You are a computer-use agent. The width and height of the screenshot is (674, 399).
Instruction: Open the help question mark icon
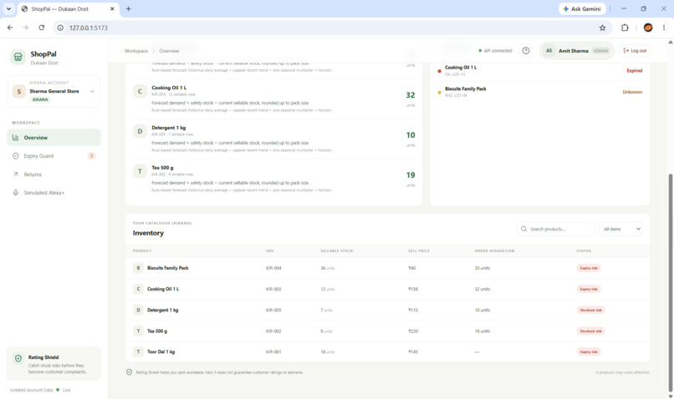pyautogui.click(x=526, y=51)
